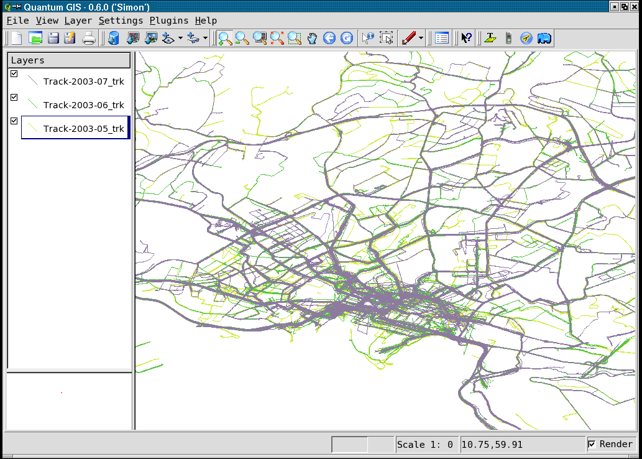
Task: Open the dropdown next to red pencil tool
Action: (x=421, y=39)
